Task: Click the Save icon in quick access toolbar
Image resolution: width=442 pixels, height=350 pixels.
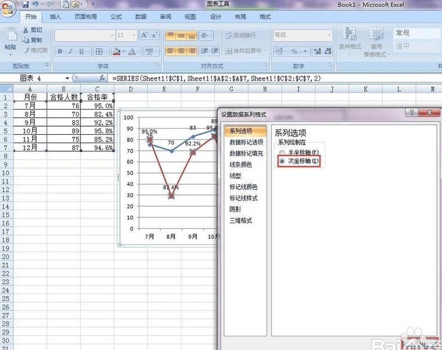Action: click(25, 4)
